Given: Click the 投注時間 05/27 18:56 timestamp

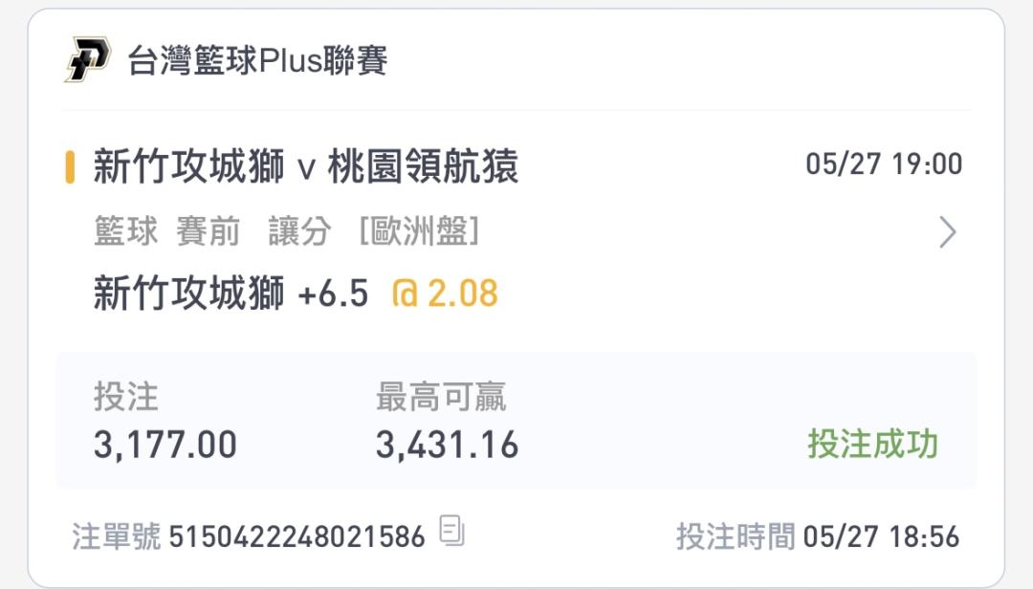Looking at the screenshot, I should [x=818, y=536].
